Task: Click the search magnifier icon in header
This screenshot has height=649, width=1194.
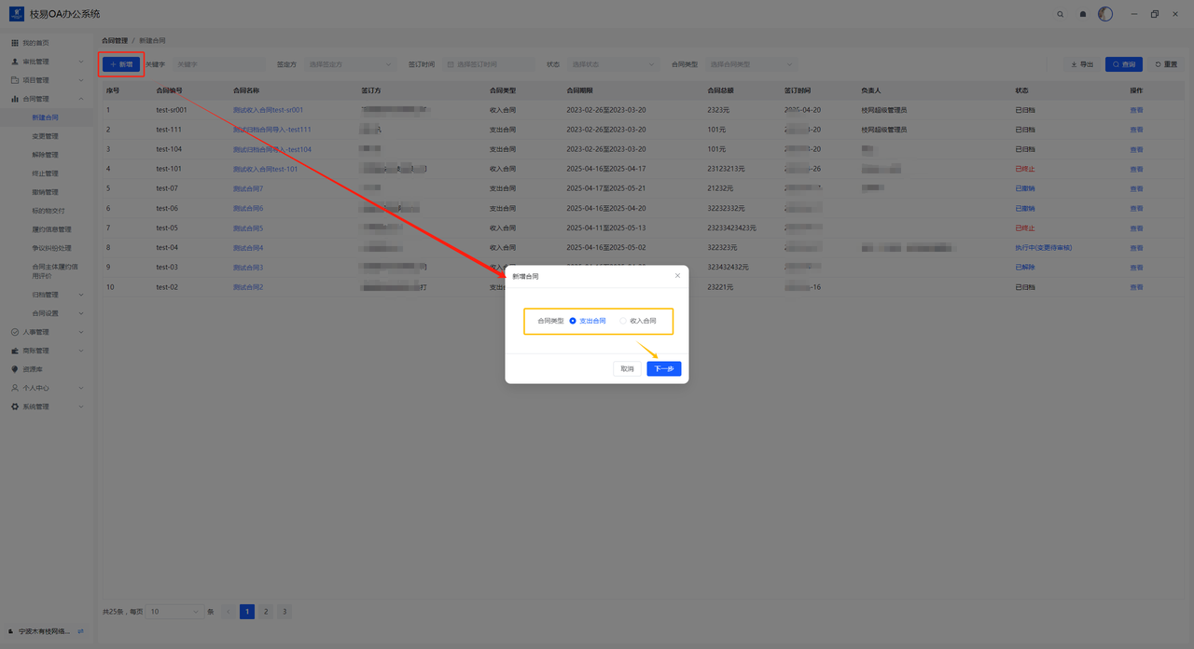Action: pyautogui.click(x=1060, y=14)
